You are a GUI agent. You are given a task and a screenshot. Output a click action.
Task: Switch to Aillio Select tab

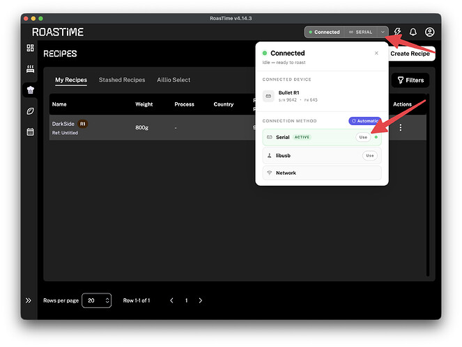[x=174, y=80]
